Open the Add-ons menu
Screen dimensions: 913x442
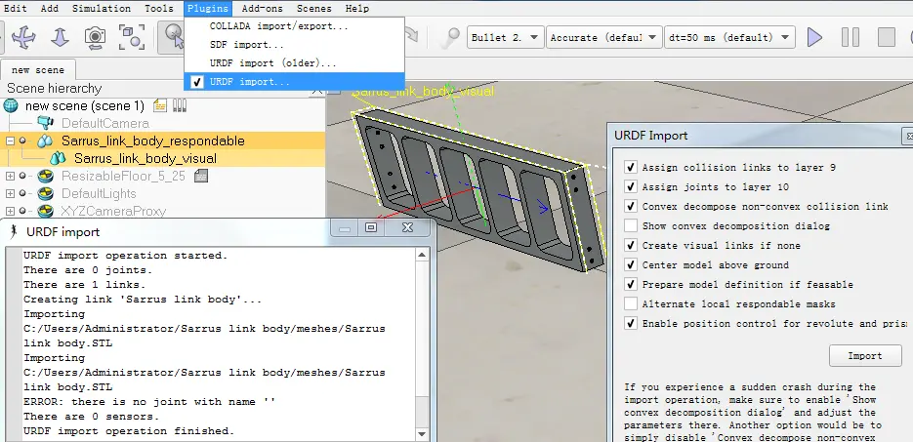tap(261, 8)
